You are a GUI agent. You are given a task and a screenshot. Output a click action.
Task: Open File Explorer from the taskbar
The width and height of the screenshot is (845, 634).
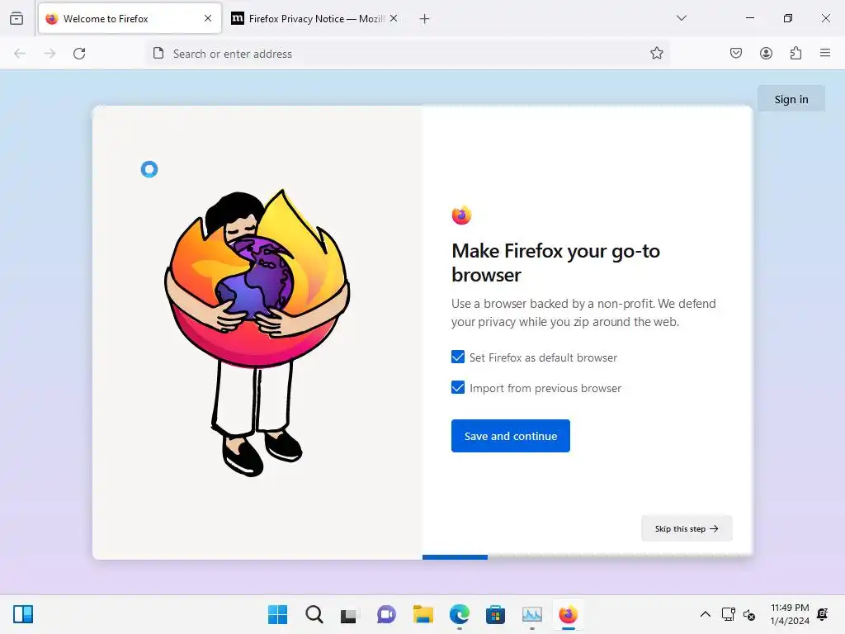[x=423, y=614]
